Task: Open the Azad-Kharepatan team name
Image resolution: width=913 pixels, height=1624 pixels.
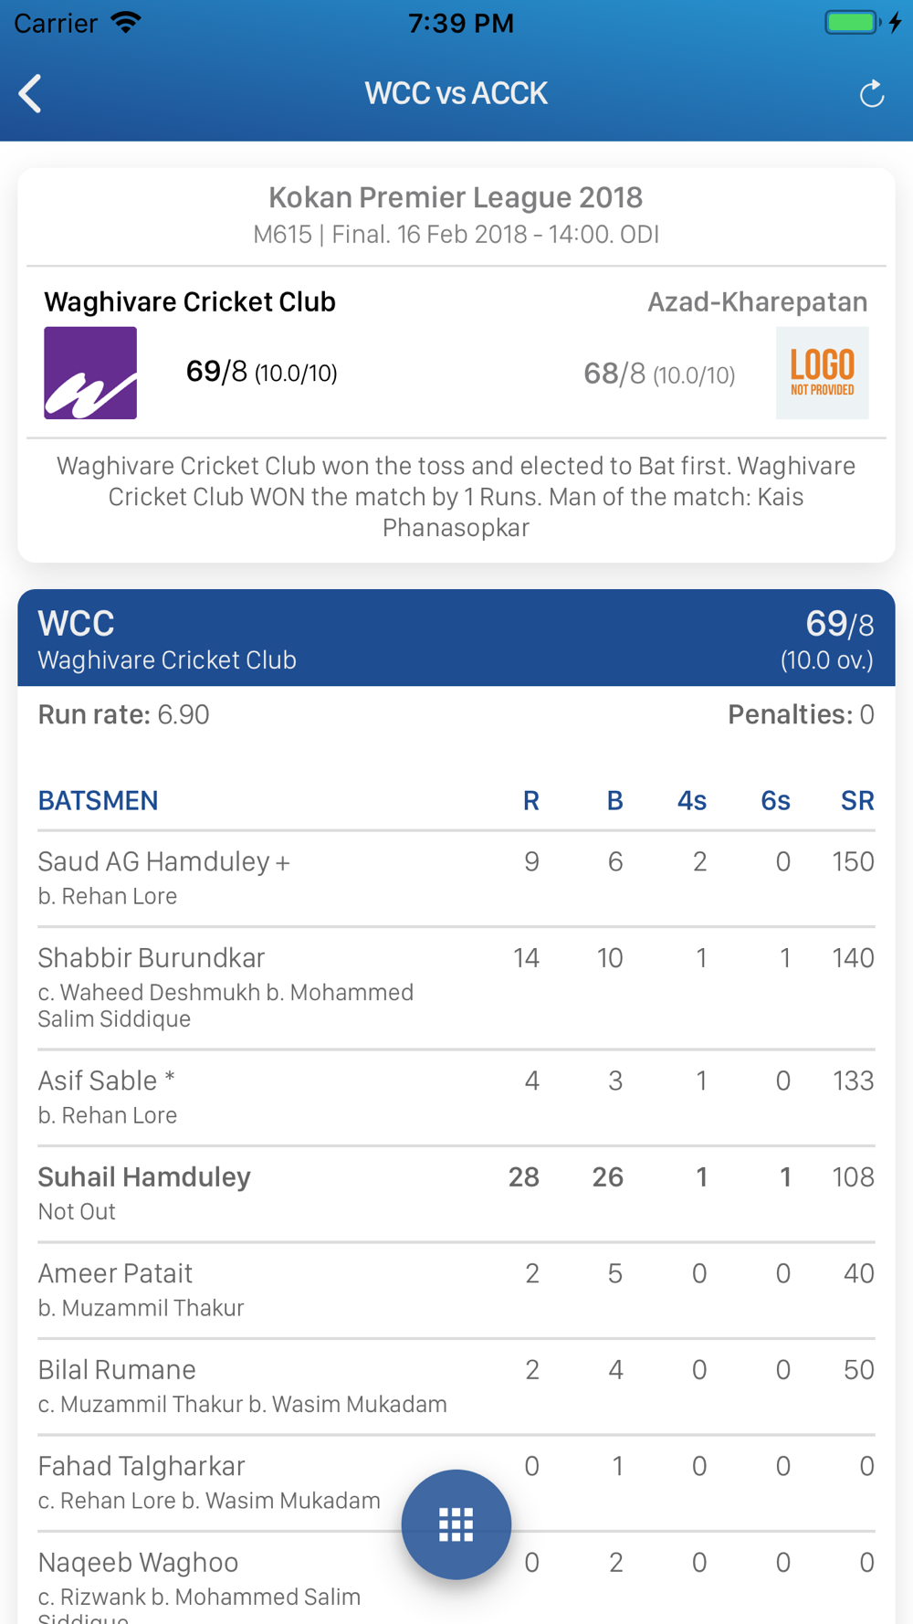Action: [x=758, y=301]
